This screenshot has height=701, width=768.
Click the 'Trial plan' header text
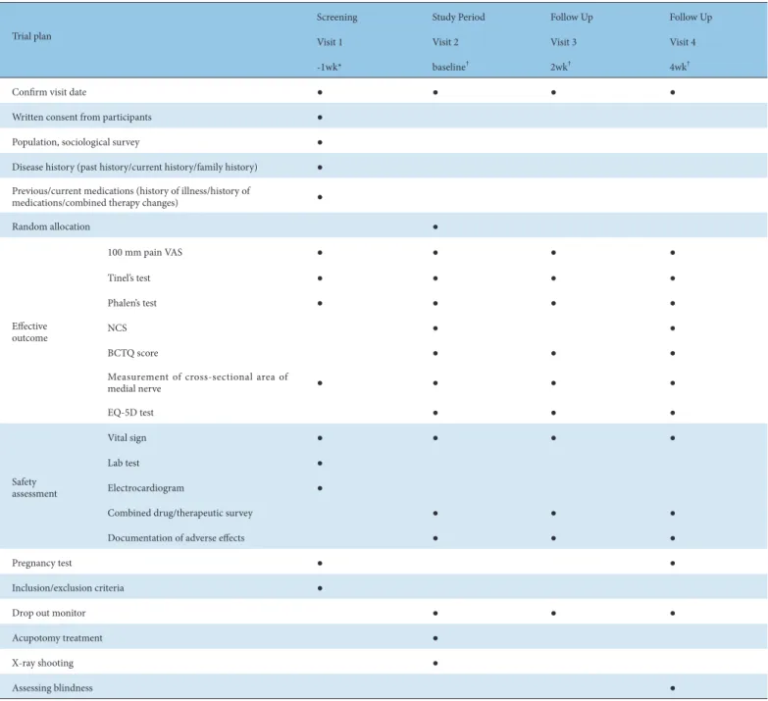click(x=31, y=36)
